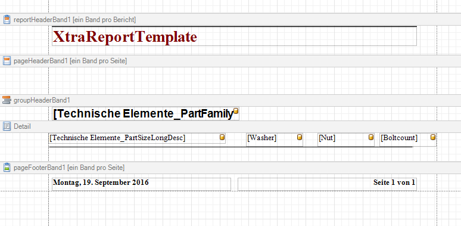Viewport: 461px width, 226px height.
Task: Select the [Technische Elemente_PartSizeLongDesc] field
Action: (x=137, y=138)
